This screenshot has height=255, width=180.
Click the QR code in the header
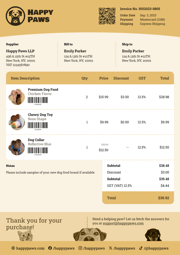107,16
